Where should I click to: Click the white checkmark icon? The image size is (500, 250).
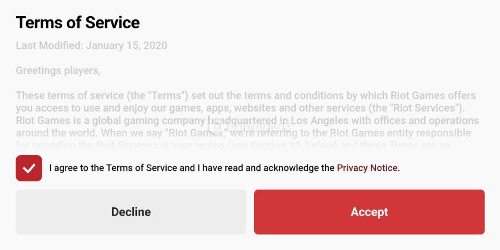pyautogui.click(x=29, y=168)
